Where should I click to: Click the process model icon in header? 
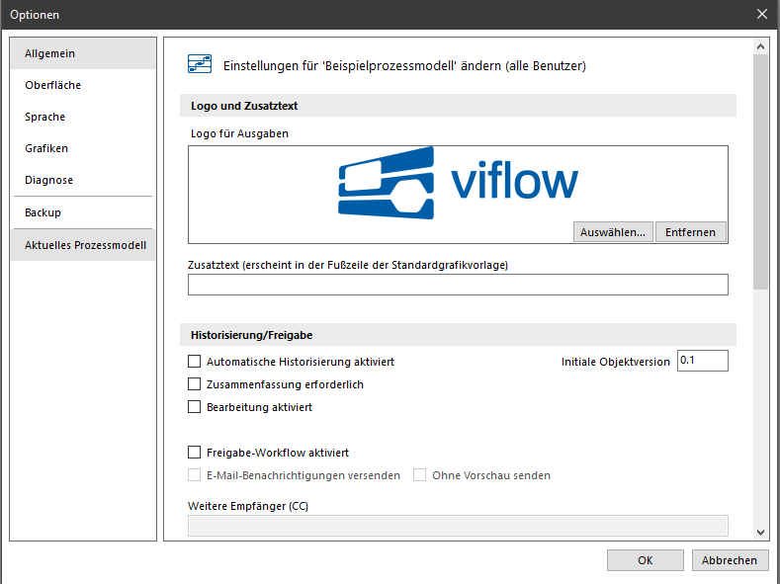(199, 66)
